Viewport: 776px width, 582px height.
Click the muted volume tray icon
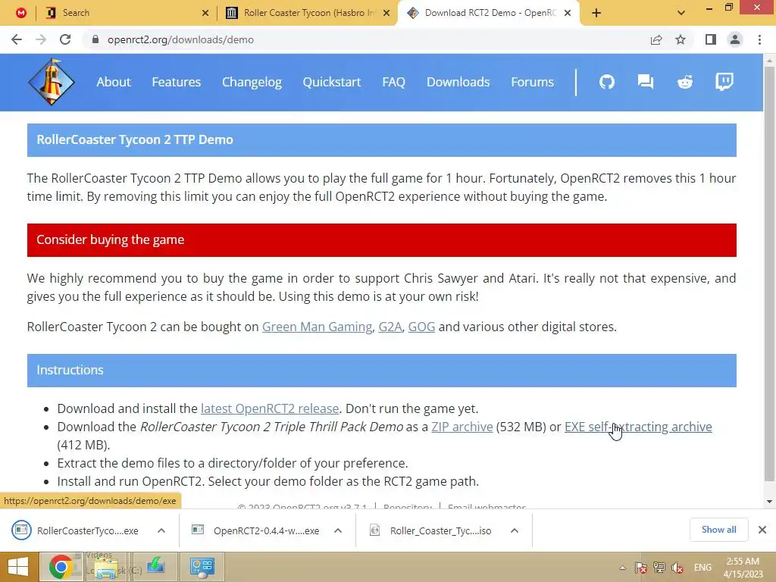(x=677, y=568)
